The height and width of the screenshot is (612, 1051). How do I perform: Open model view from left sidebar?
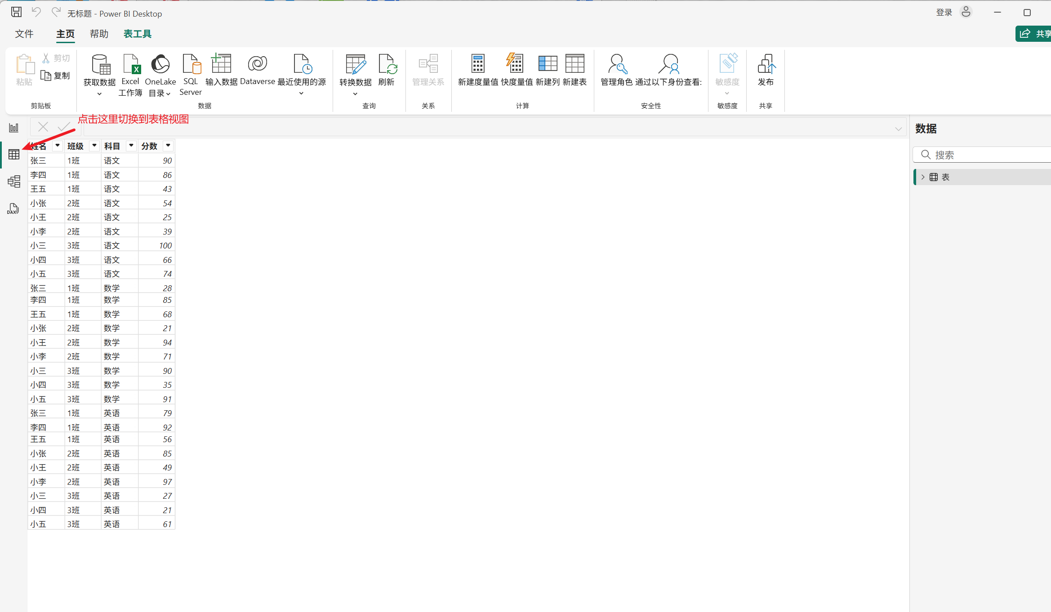(14, 182)
